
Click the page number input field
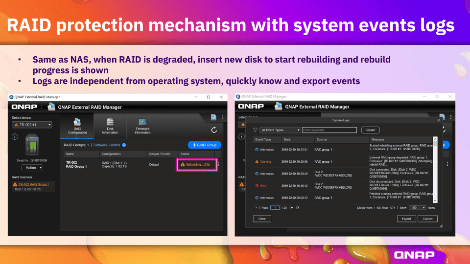[275, 207]
